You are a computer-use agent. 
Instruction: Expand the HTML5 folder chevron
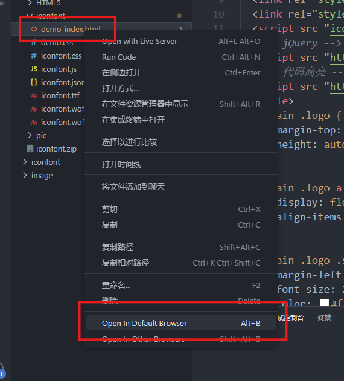[x=30, y=3]
